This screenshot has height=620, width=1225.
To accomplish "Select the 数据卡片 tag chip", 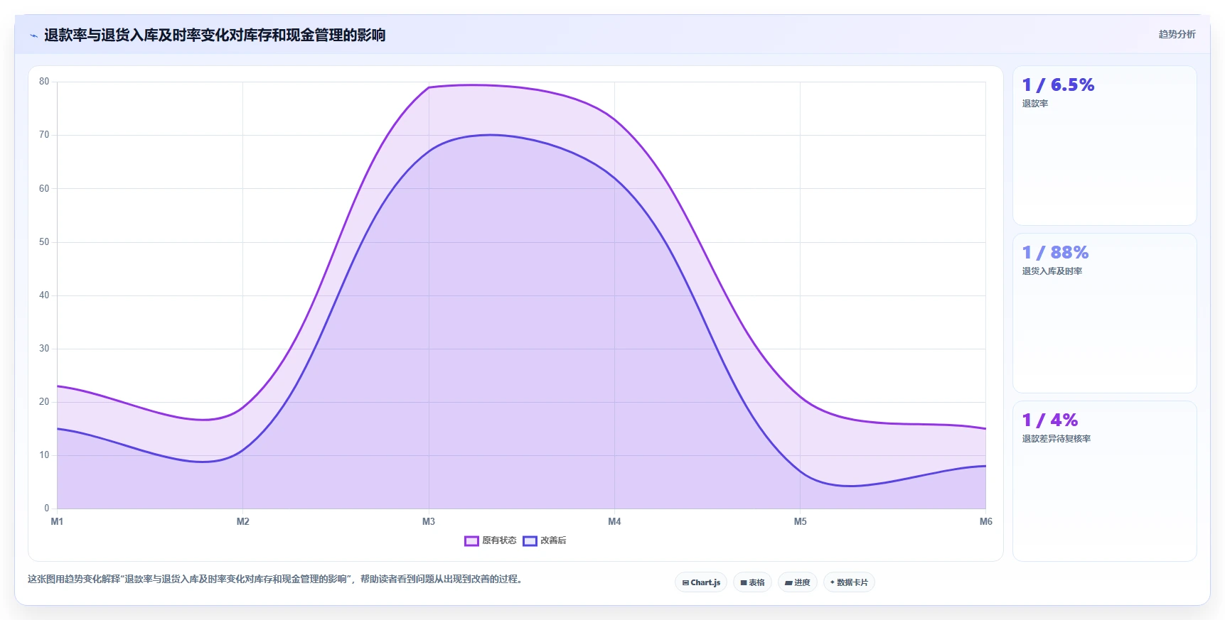I will click(x=849, y=582).
